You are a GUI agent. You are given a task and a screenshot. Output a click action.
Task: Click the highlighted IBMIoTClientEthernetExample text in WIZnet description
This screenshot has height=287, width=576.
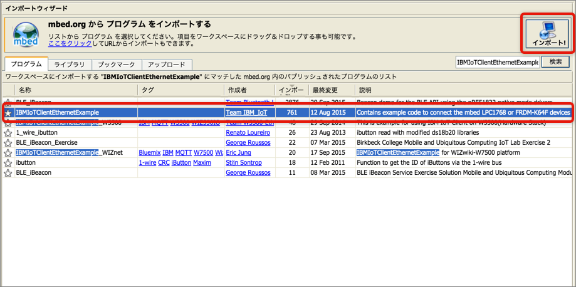(x=398, y=152)
